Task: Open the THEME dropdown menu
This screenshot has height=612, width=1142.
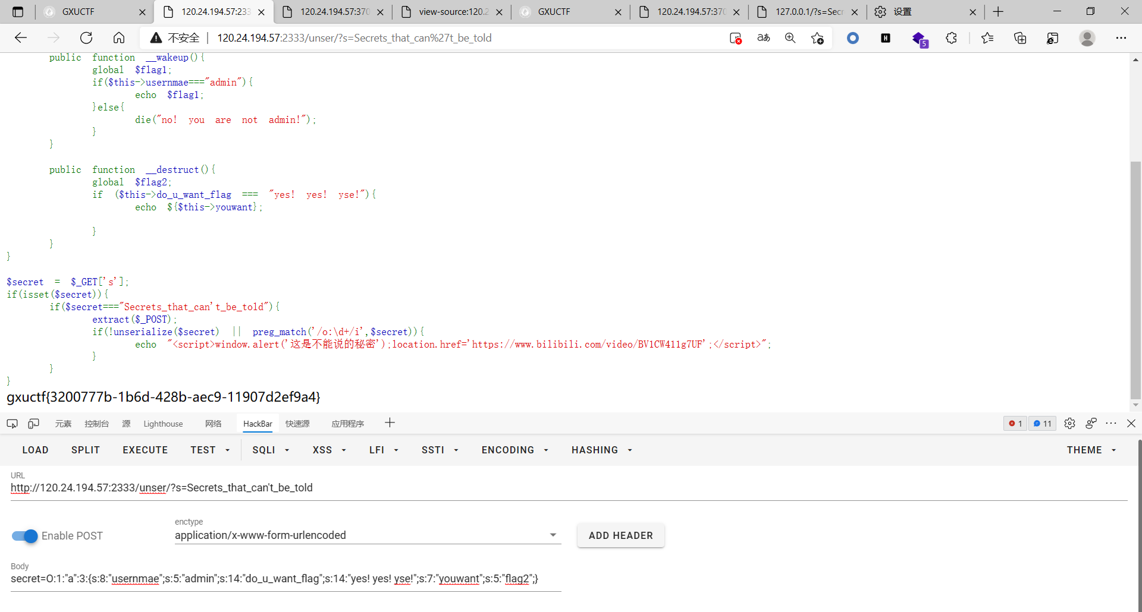Action: [1091, 450]
